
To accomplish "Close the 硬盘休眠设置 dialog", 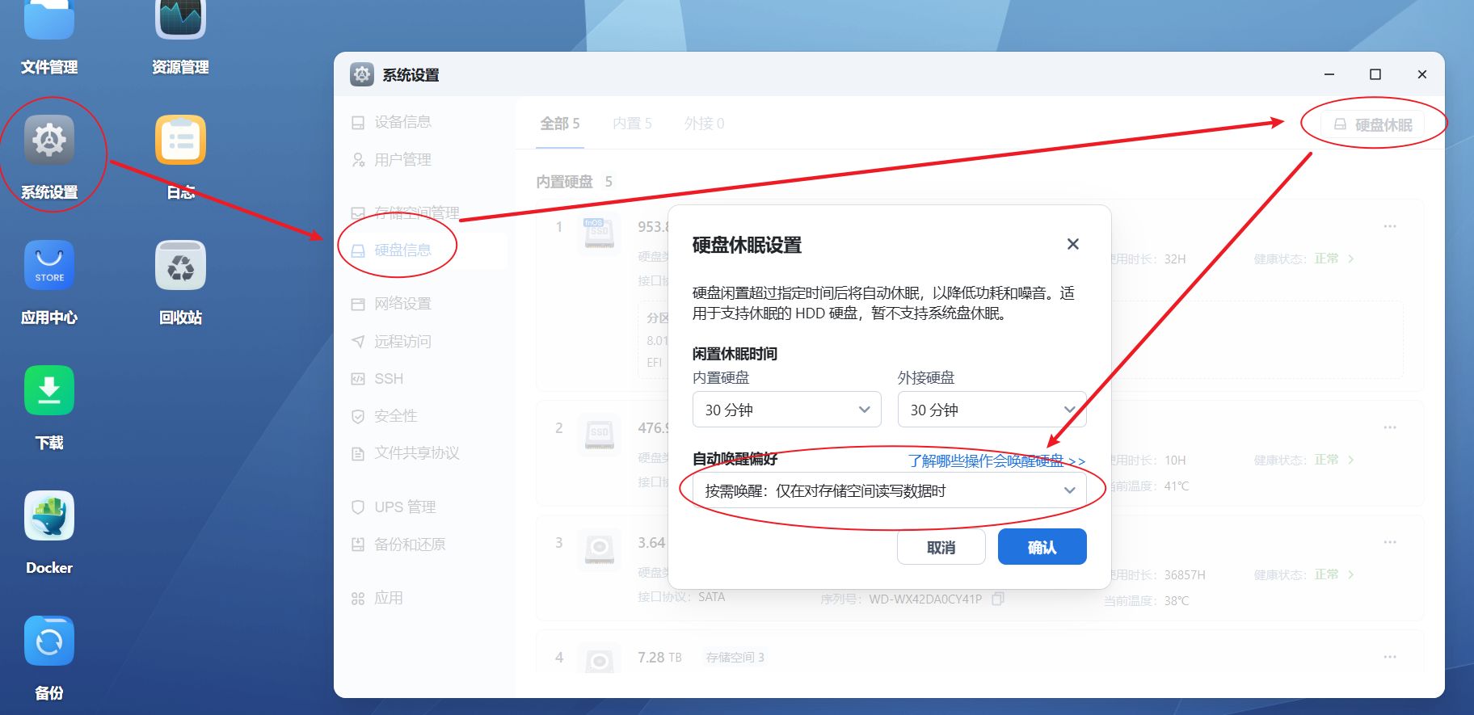I will (1072, 244).
